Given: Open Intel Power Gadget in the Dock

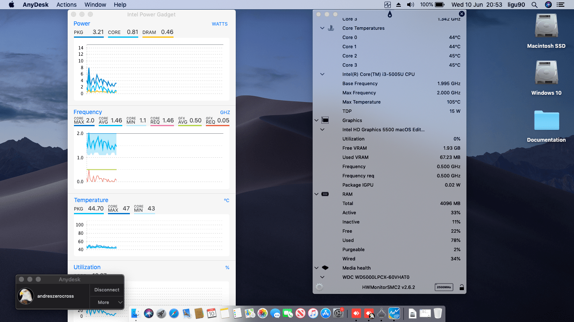Looking at the screenshot, I should pyautogui.click(x=394, y=313).
